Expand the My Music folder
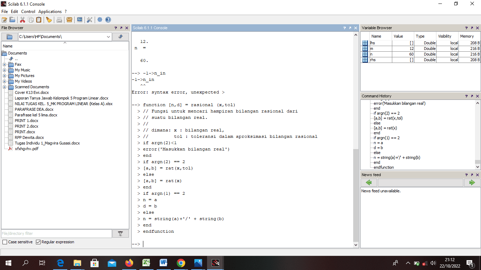The height and width of the screenshot is (270, 481). (4, 70)
